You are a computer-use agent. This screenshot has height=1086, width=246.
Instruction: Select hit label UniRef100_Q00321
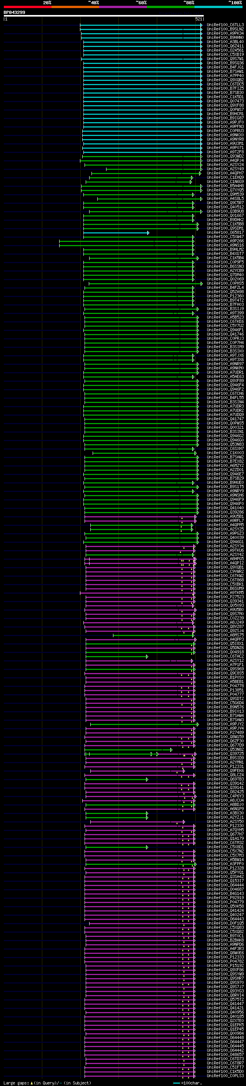pyautogui.click(x=225, y=428)
